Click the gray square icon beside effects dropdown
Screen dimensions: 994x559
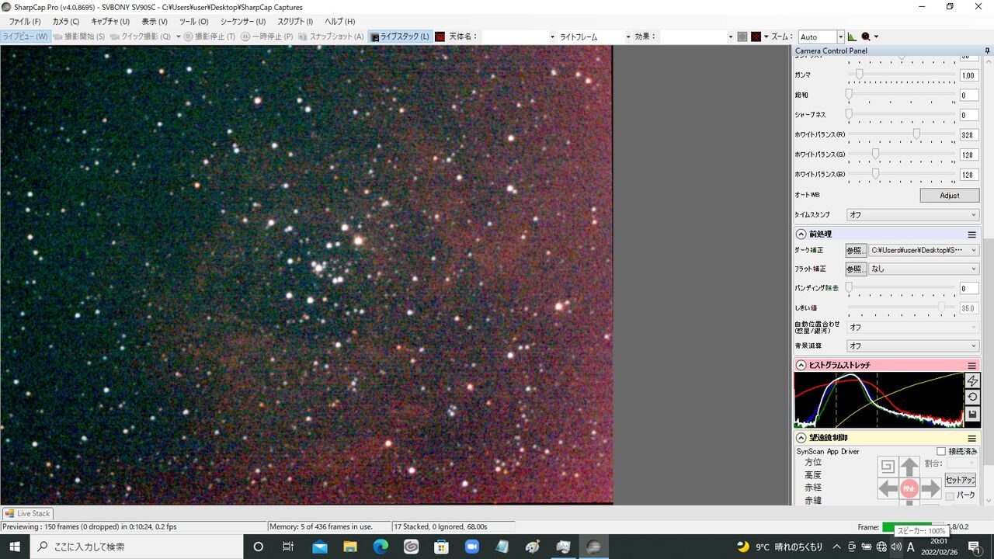(742, 36)
